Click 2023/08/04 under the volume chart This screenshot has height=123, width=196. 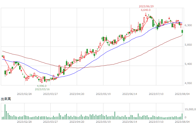coord(182,122)
